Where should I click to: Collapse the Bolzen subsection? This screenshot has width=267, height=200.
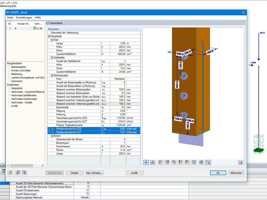point(52,136)
